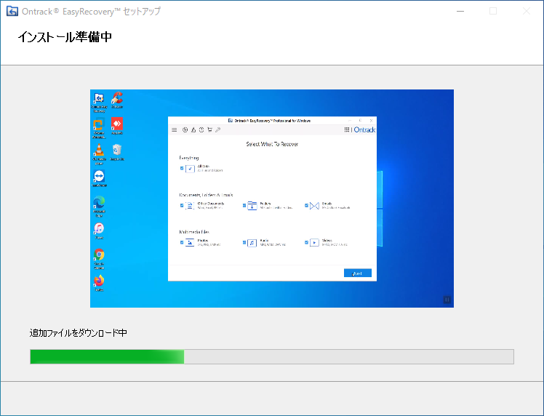Open the hamburger menu in the preview window
The width and height of the screenshot is (544, 416).
coord(174,129)
